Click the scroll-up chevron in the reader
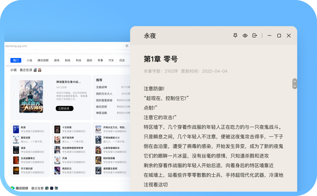Image resolution: width=317 pixels, height=196 pixels. pos(295,81)
